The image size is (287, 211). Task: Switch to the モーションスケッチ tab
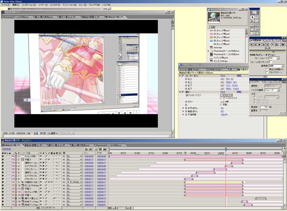tap(273, 82)
